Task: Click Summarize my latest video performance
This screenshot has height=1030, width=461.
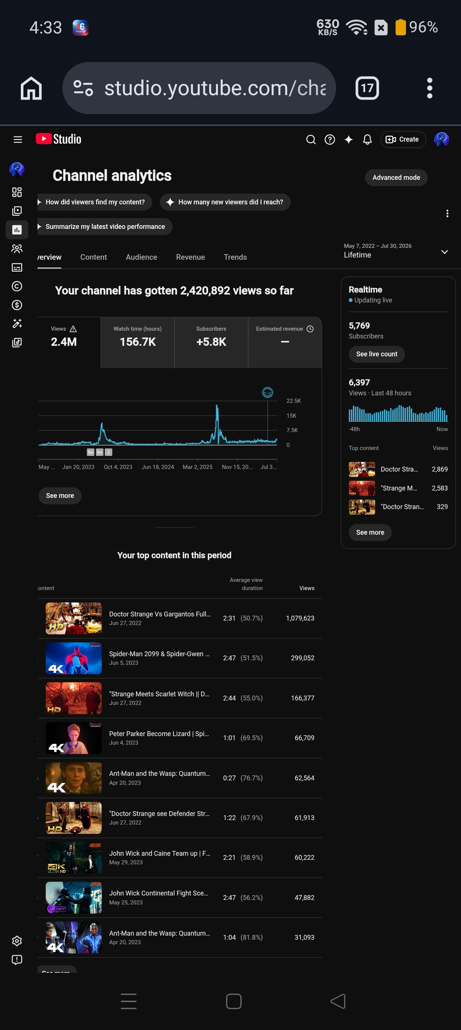Action: tap(105, 226)
